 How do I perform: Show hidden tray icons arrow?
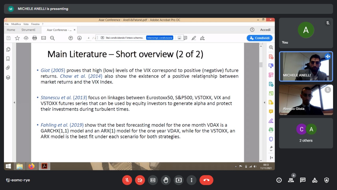(x=236, y=166)
